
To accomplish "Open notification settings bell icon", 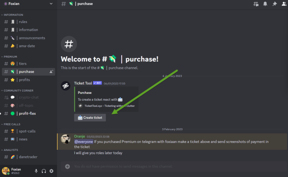I will point(265,4).
